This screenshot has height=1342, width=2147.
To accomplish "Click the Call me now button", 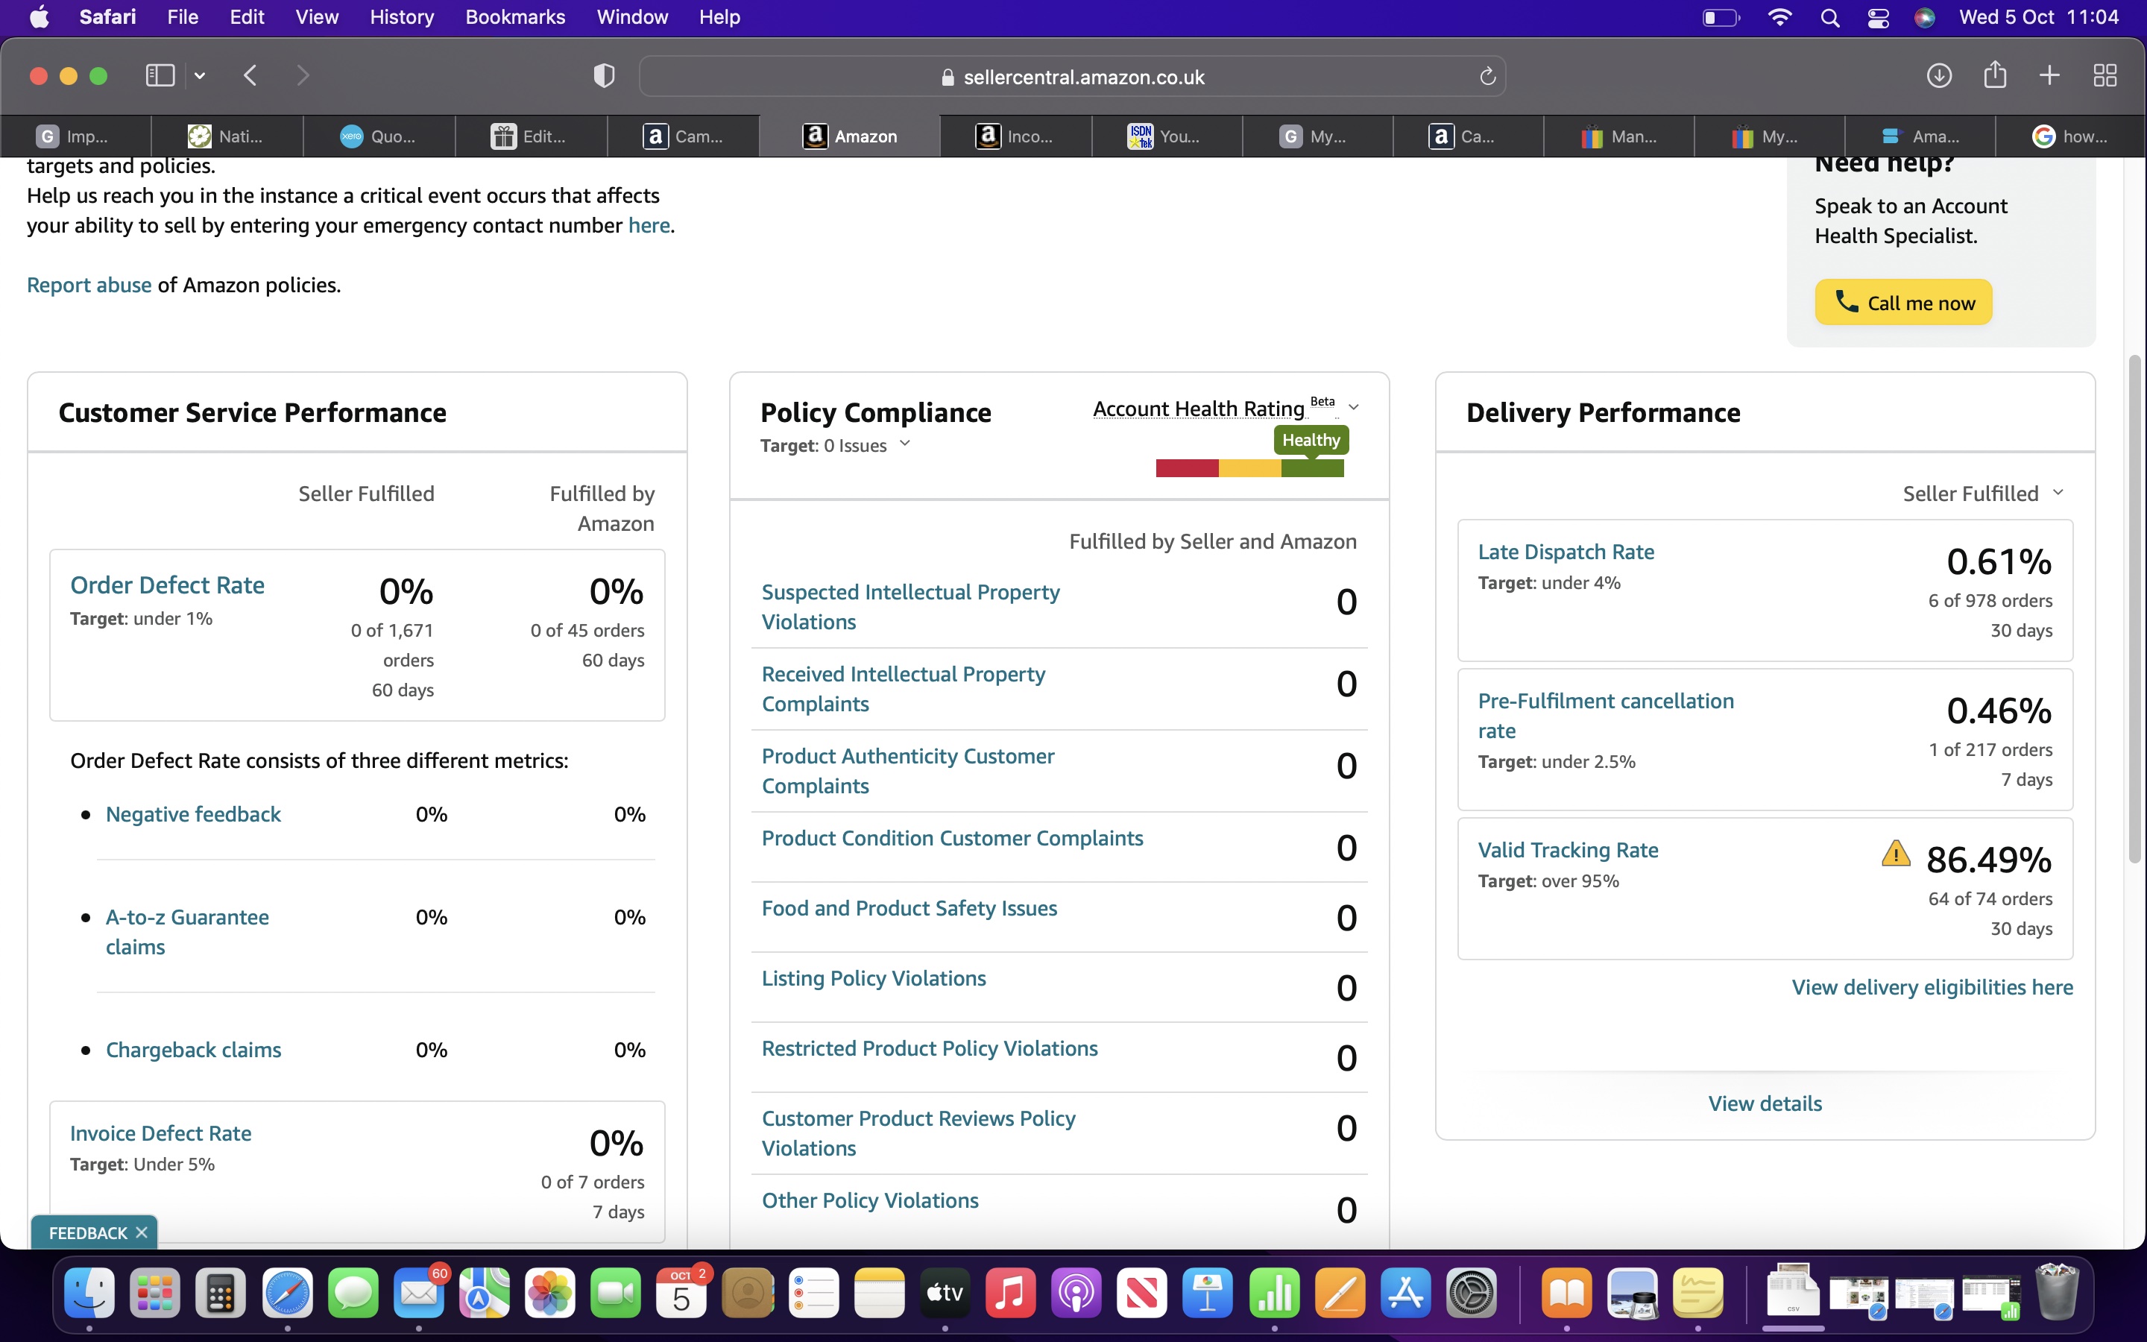I will click(x=1903, y=303).
